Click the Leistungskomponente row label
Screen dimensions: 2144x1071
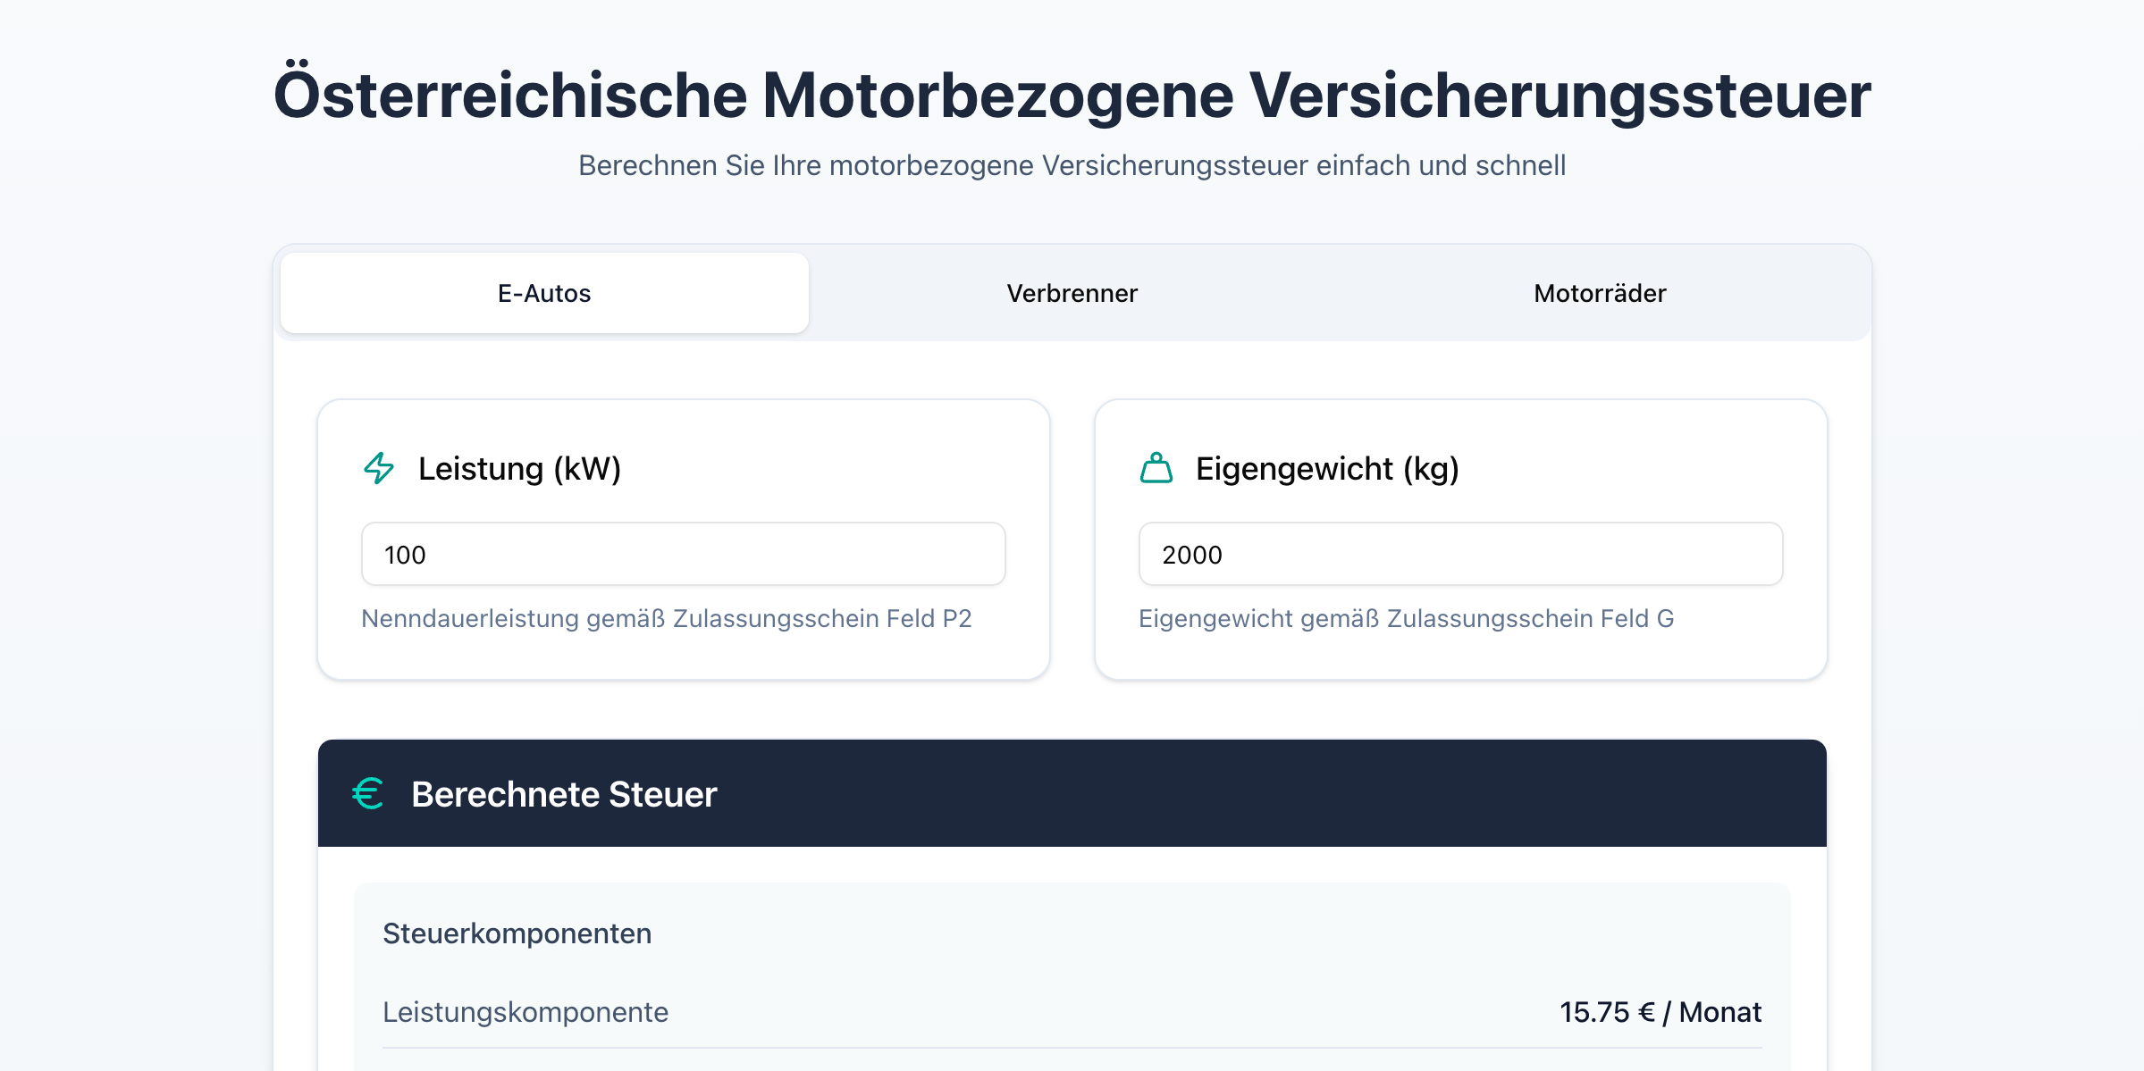(525, 1012)
